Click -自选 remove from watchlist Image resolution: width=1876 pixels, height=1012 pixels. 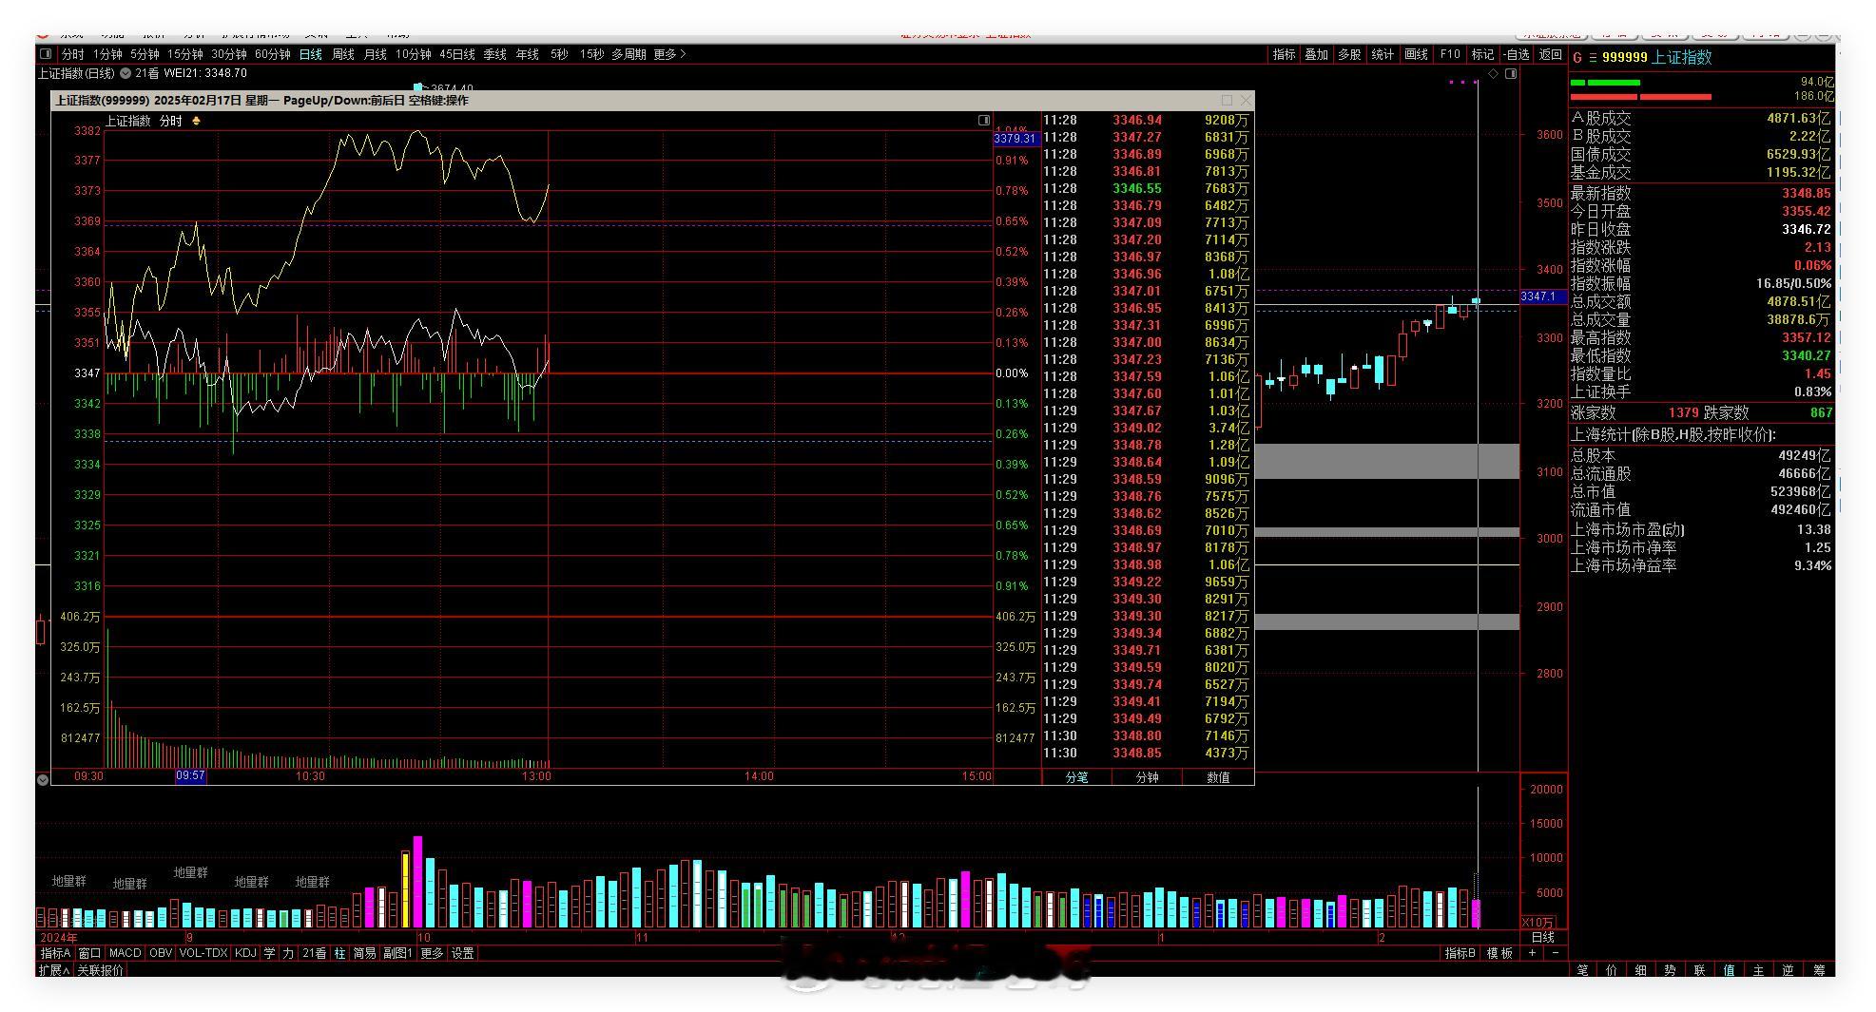(x=1517, y=54)
